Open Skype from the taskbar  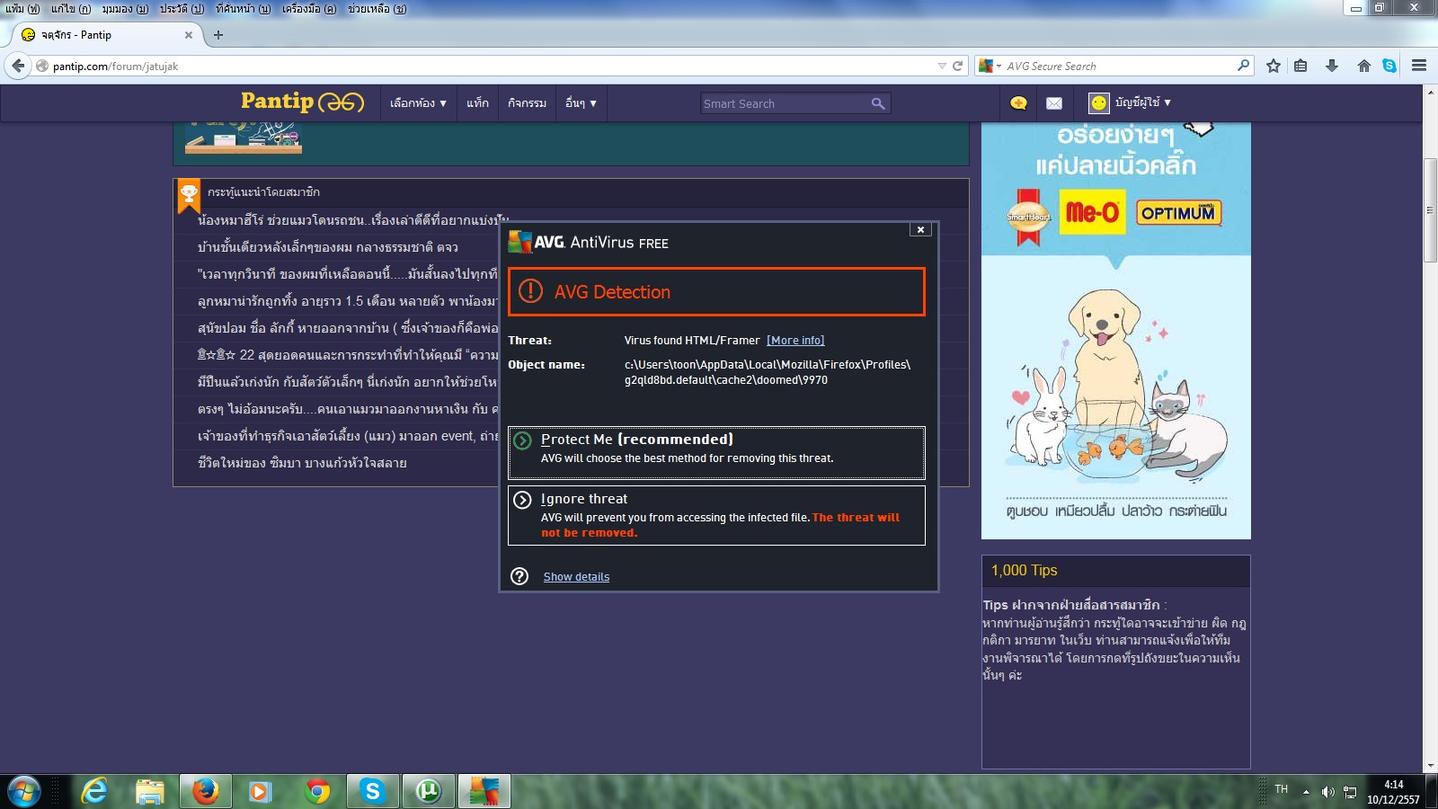point(372,792)
